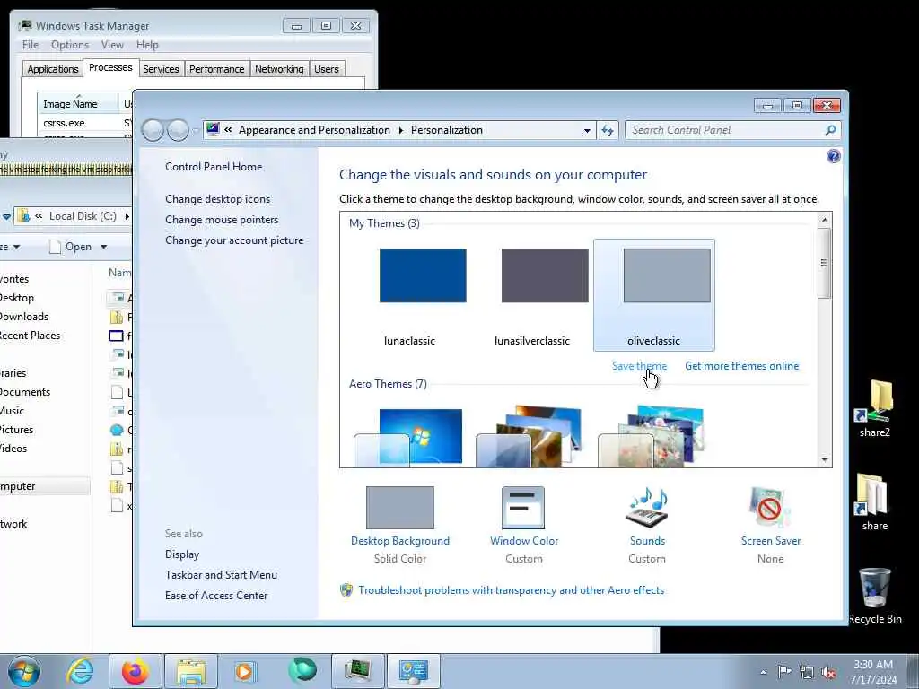
Task: Select the lunasilverclassic theme
Action: 532,296
